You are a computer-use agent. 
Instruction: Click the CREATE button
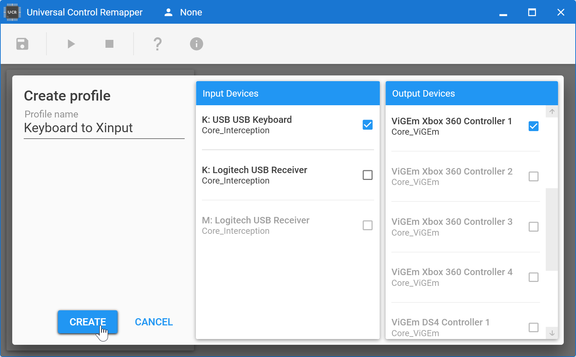click(87, 322)
